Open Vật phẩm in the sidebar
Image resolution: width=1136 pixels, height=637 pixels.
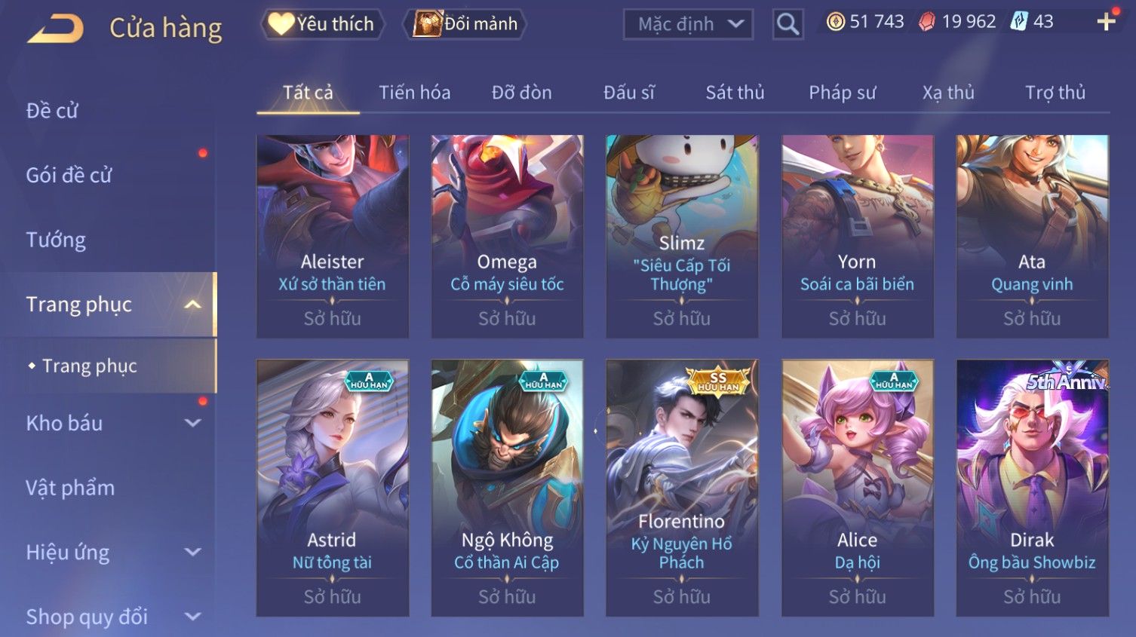click(70, 488)
